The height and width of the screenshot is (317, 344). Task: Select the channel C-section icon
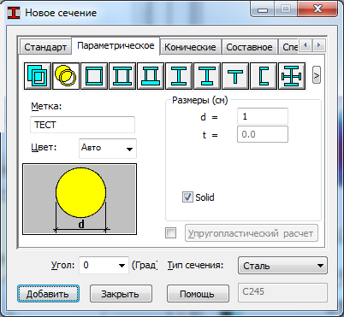pyautogui.click(x=264, y=76)
